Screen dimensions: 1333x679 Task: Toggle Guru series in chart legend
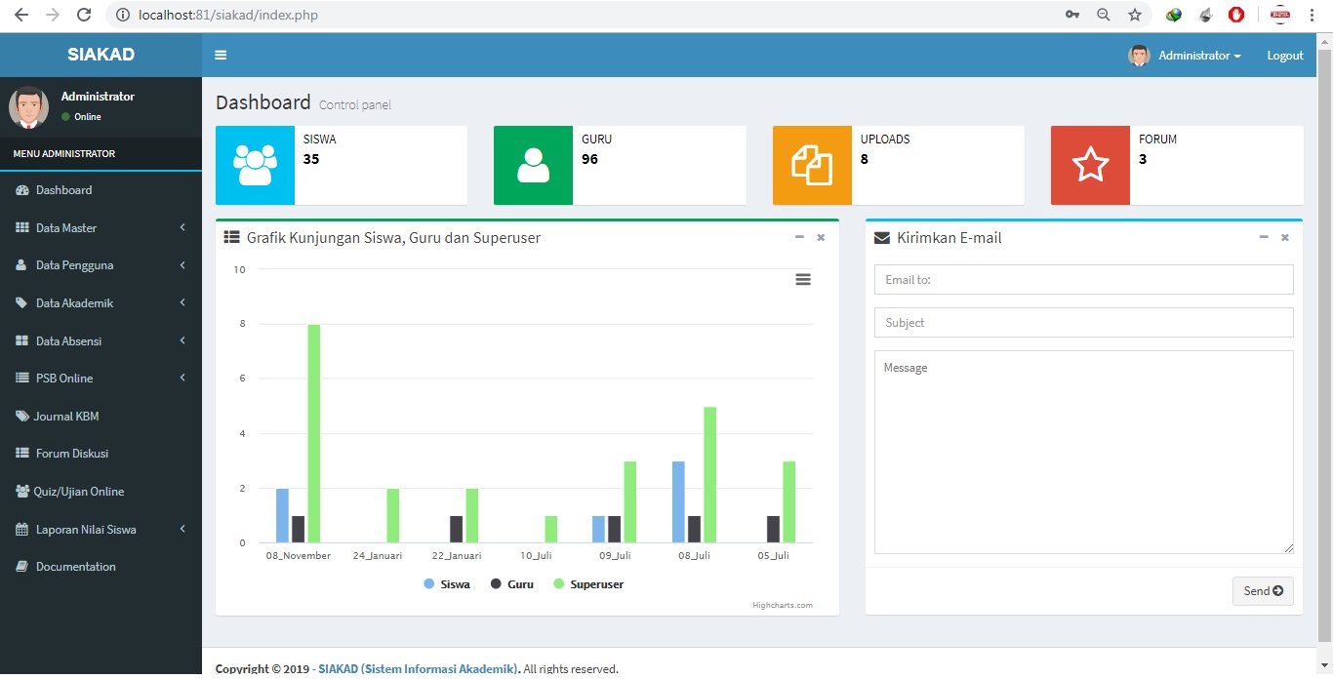coord(512,584)
